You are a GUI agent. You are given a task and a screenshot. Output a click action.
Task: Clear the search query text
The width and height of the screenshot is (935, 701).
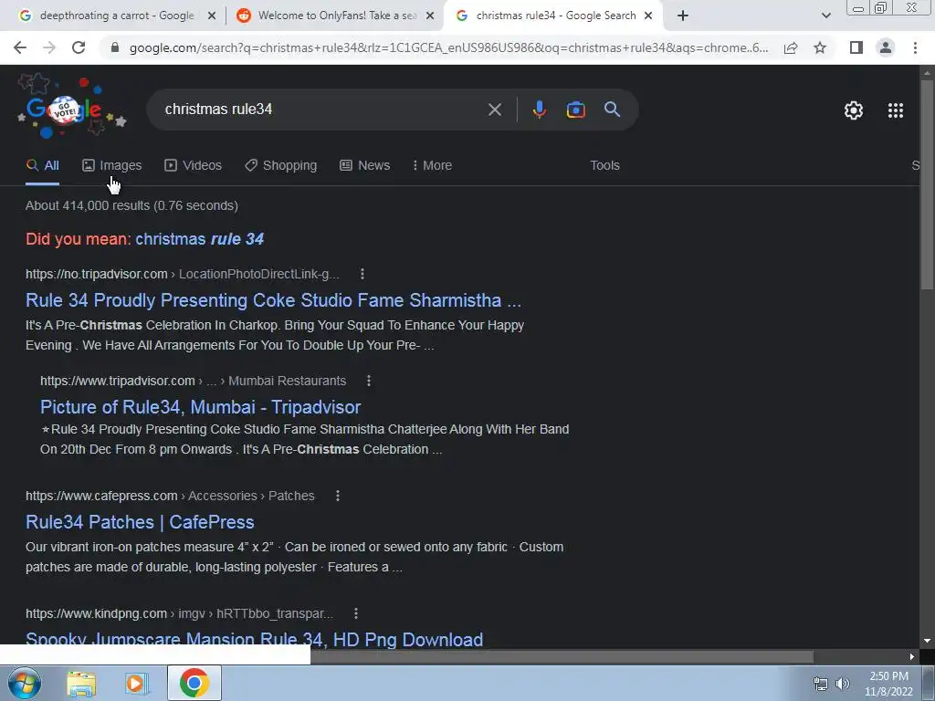(x=494, y=110)
